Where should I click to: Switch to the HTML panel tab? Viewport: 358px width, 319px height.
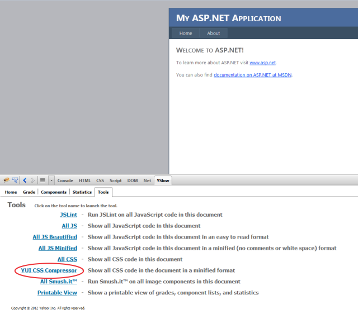click(84, 180)
